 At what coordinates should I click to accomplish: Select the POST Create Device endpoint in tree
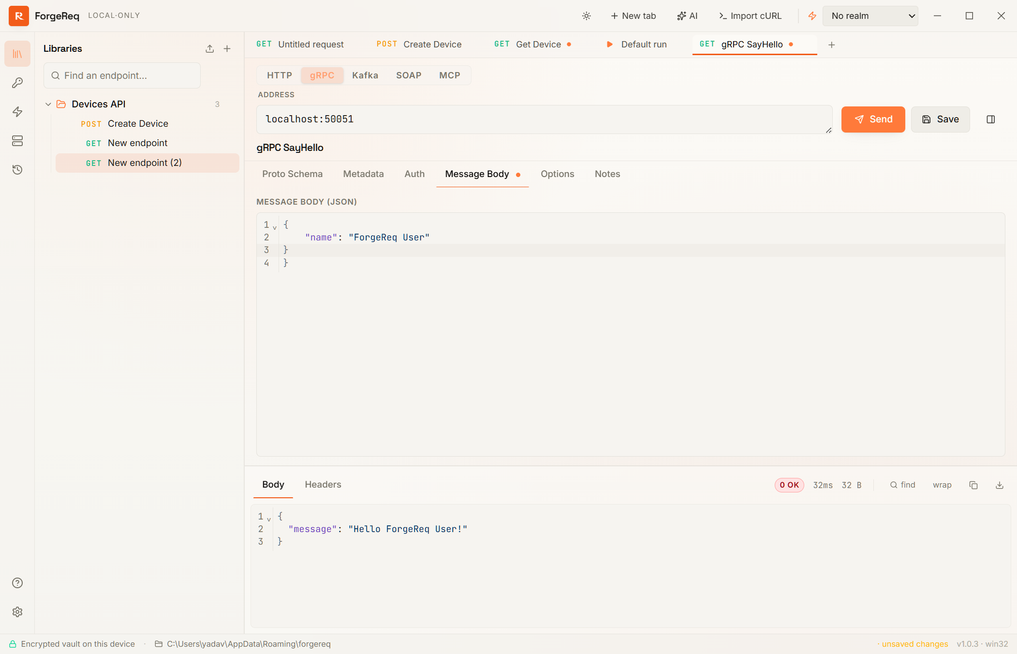[x=147, y=124]
